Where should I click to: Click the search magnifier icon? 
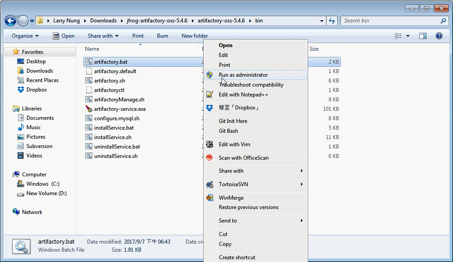[x=443, y=21]
